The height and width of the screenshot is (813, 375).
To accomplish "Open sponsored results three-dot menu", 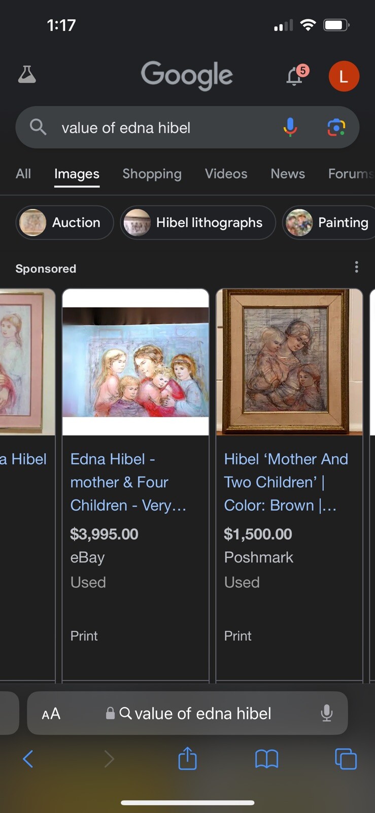I will [357, 267].
